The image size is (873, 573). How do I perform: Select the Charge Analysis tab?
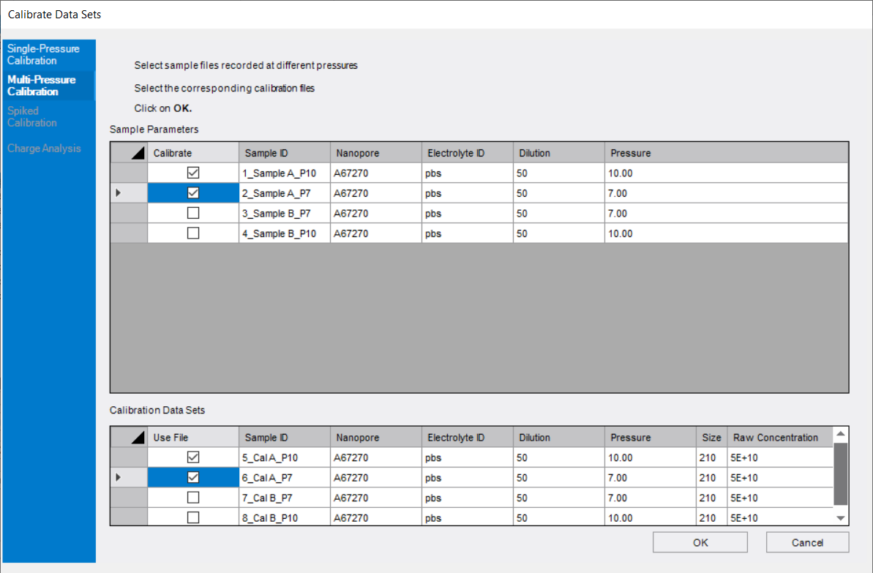click(44, 149)
